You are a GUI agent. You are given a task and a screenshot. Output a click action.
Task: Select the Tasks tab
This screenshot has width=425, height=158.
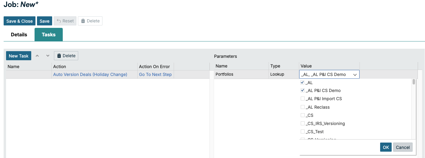[x=49, y=35]
